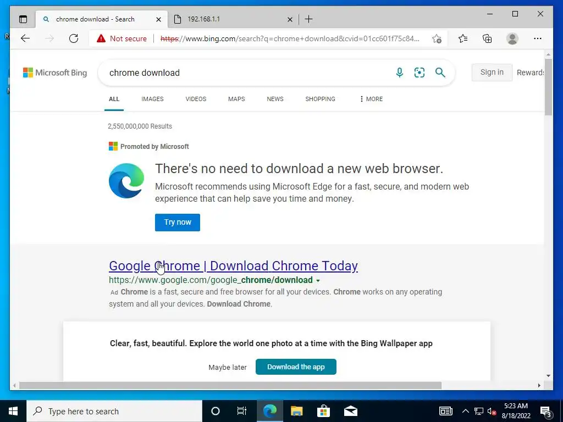Select the ALL results tab

tap(114, 99)
